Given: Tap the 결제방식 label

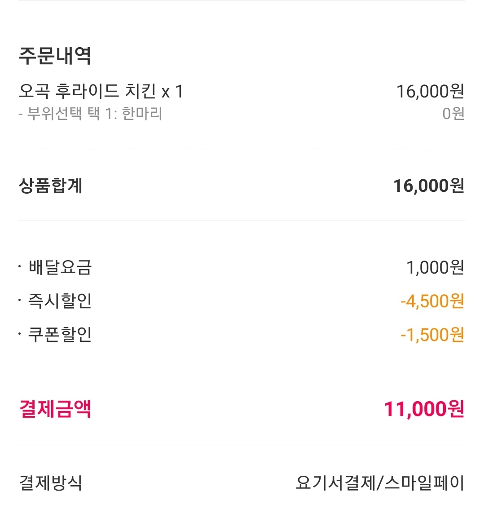Looking at the screenshot, I should [x=50, y=483].
